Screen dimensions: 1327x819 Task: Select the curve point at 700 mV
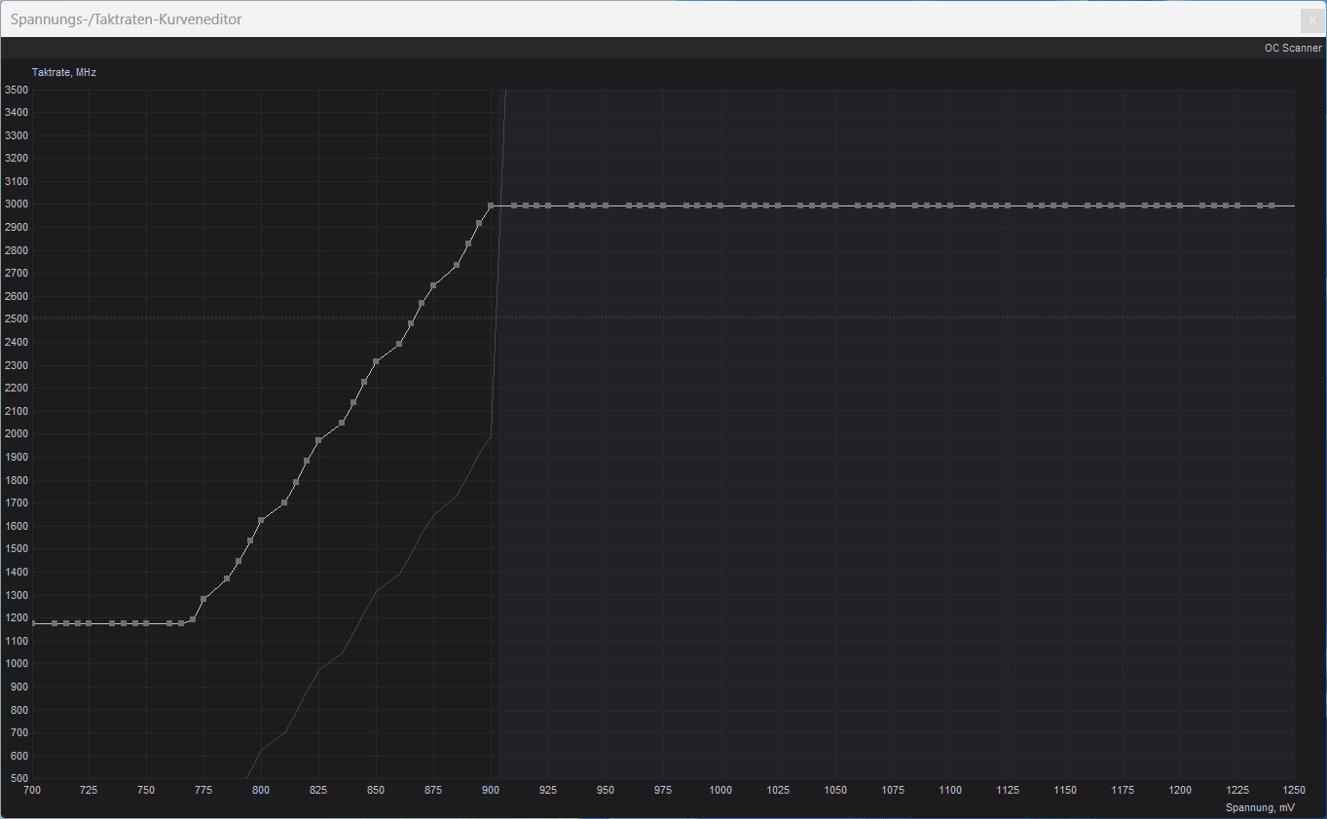pyautogui.click(x=32, y=623)
